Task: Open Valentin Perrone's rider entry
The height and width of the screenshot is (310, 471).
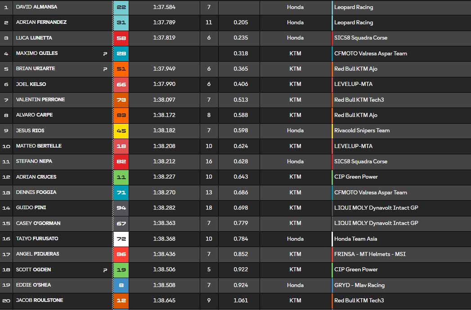Action: [40, 99]
